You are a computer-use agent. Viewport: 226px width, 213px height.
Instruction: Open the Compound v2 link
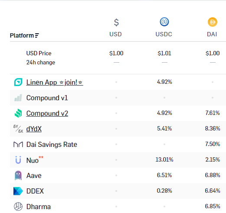point(47,113)
